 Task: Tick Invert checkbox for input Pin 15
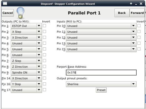[139, 49]
